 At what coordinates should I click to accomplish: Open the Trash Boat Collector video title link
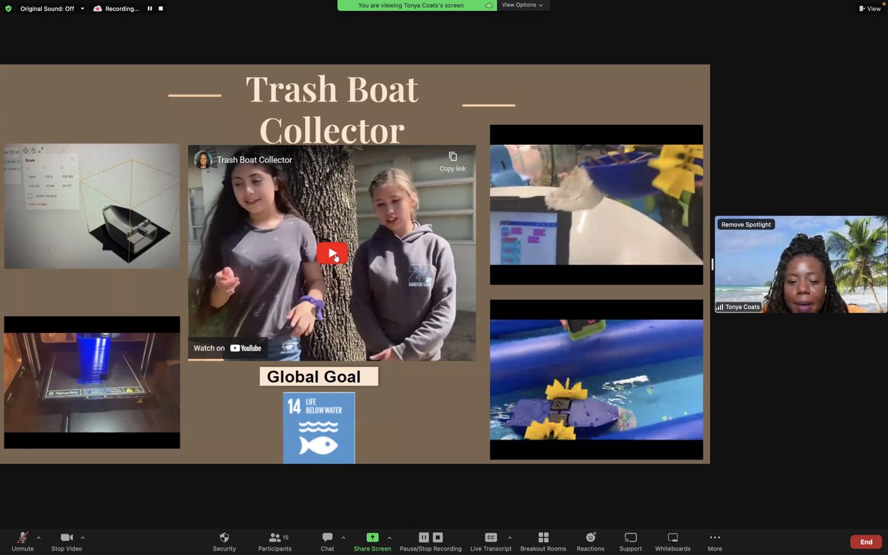[255, 160]
